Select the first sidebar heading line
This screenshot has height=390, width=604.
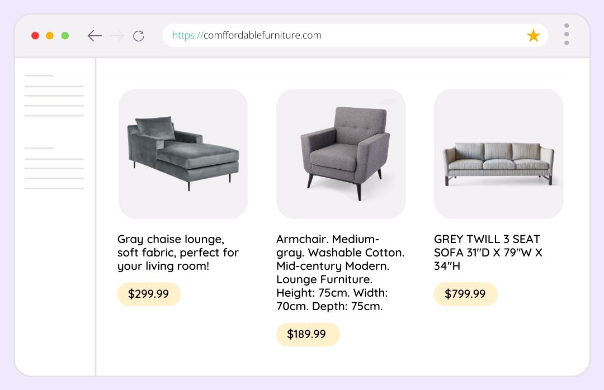pos(39,75)
